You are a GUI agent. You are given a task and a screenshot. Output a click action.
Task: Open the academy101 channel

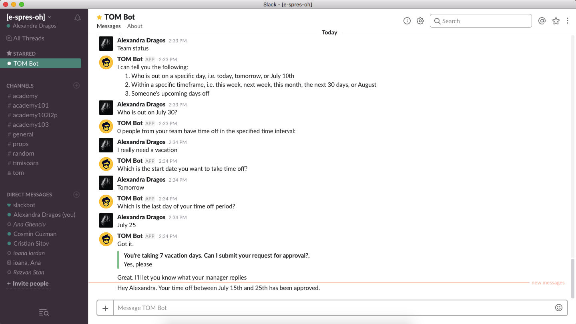30,106
